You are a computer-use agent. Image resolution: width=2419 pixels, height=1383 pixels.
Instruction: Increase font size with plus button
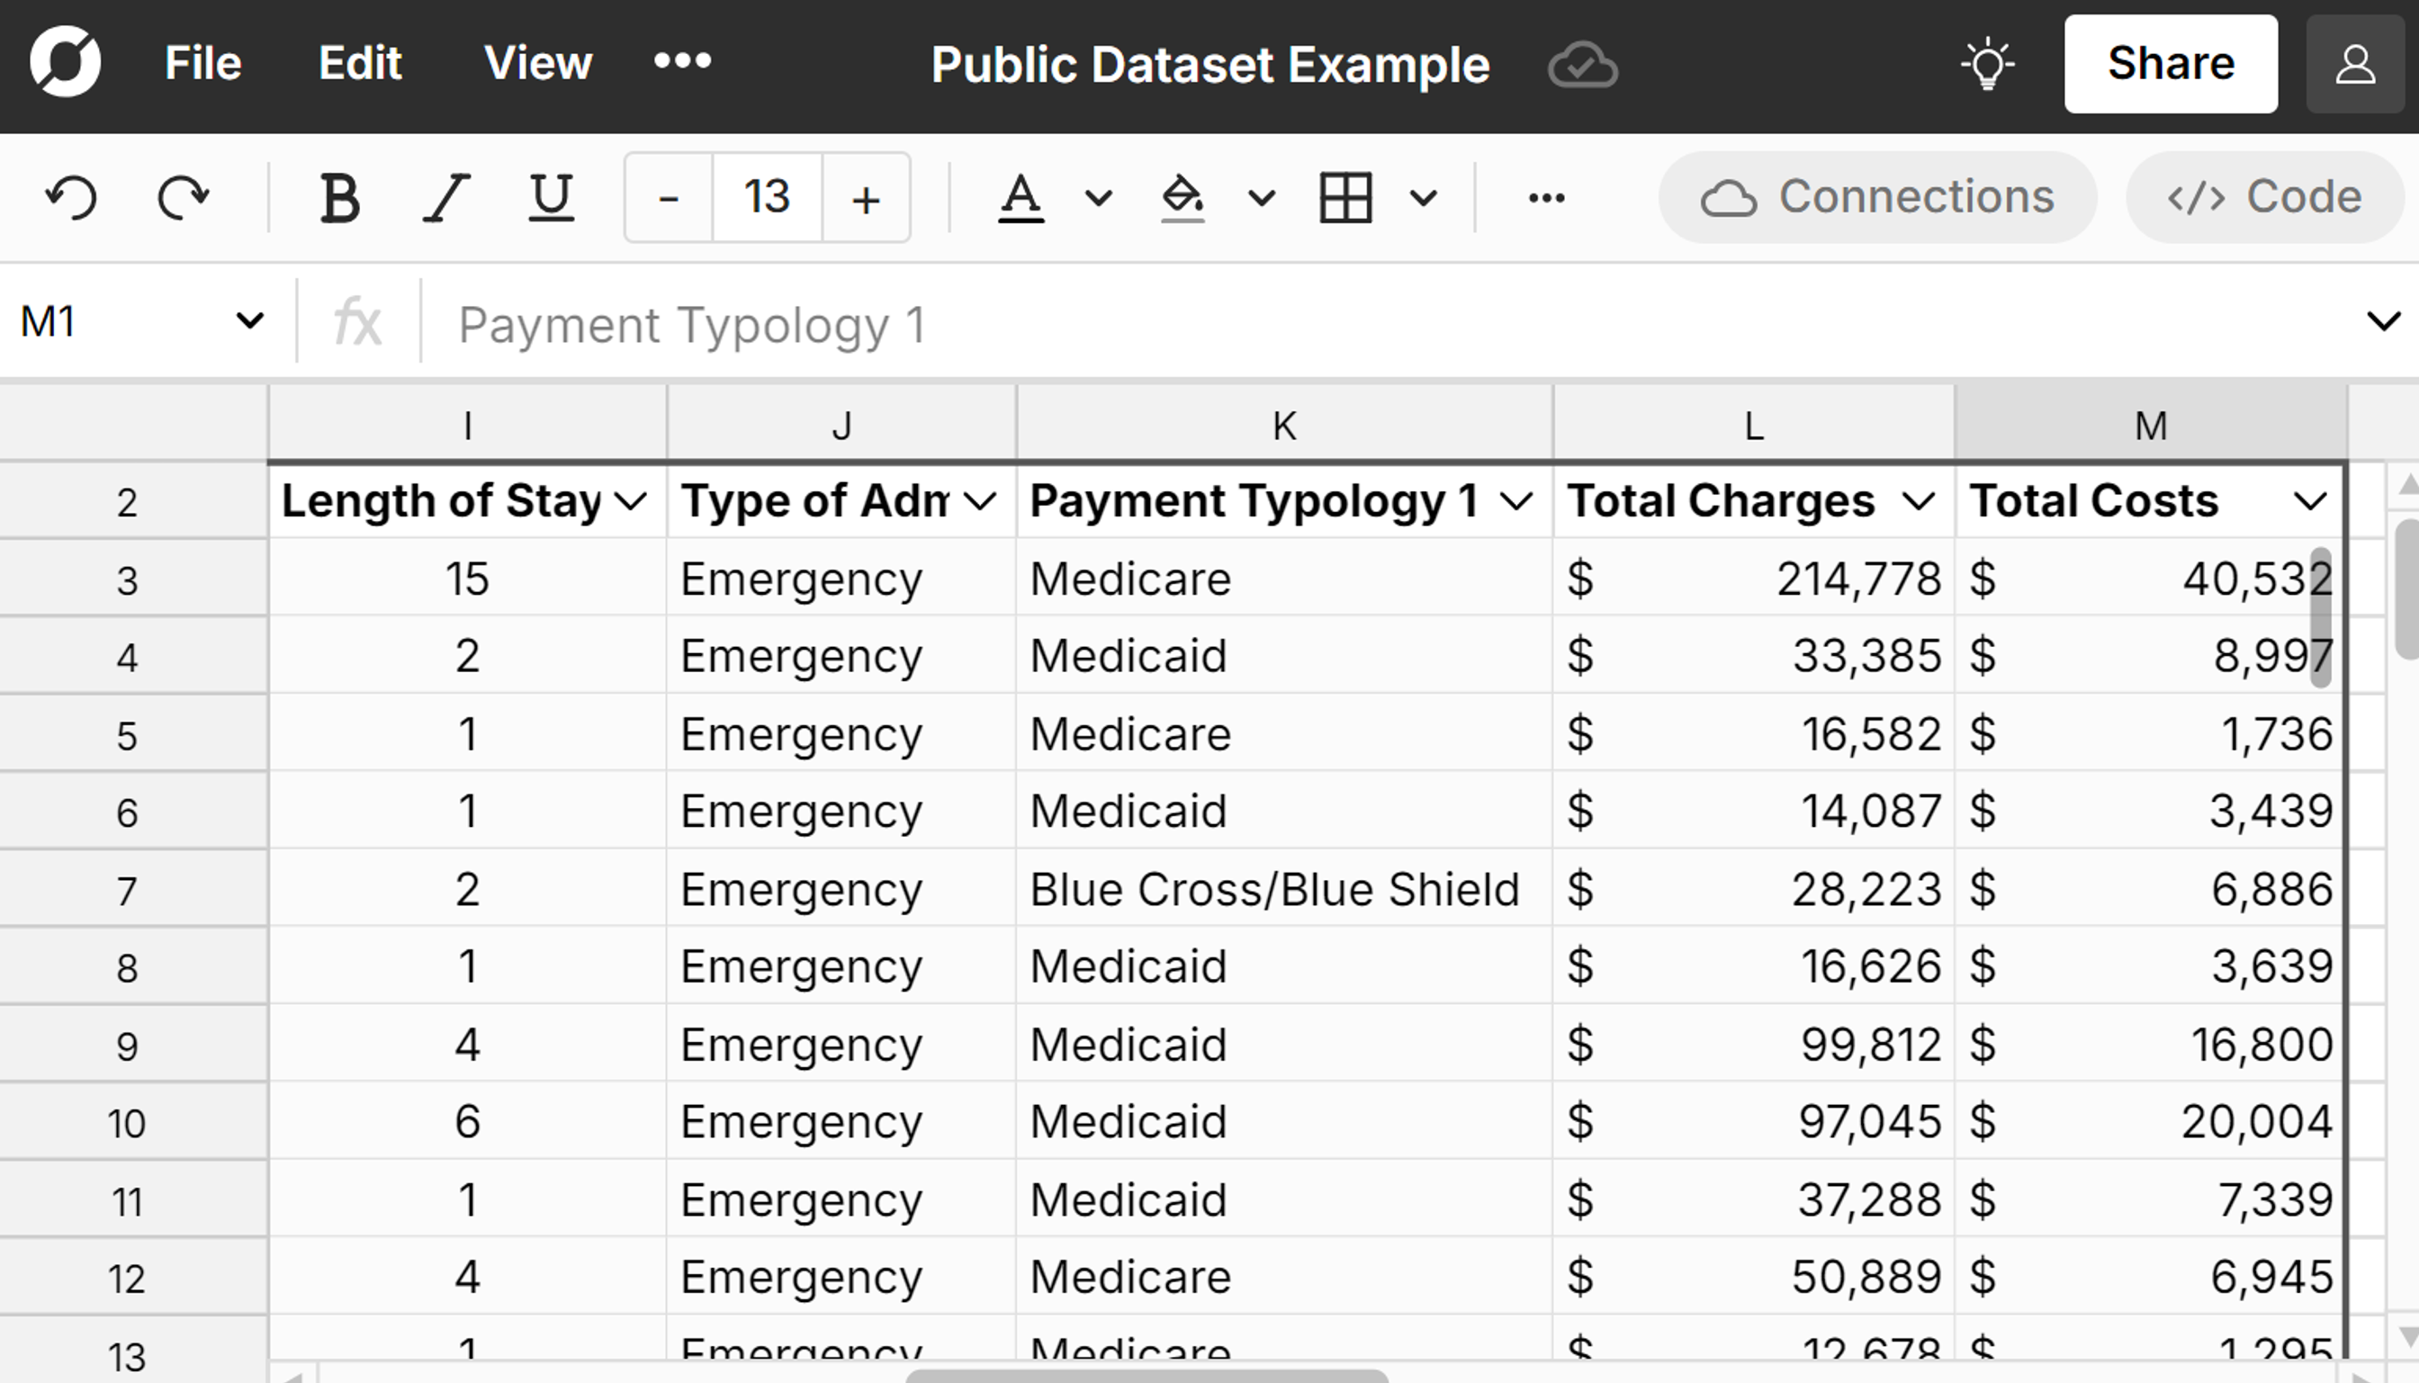(865, 198)
